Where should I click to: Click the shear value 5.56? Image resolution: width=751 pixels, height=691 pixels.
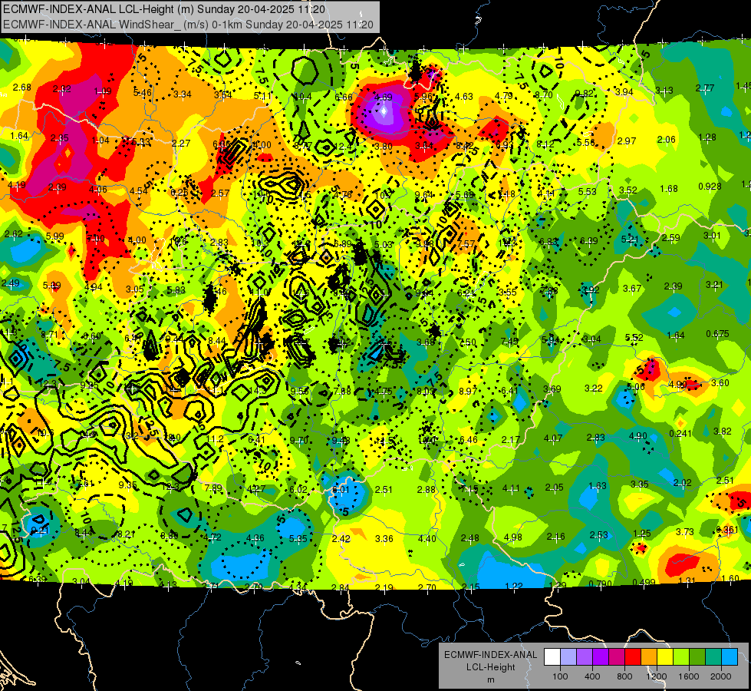click(586, 142)
